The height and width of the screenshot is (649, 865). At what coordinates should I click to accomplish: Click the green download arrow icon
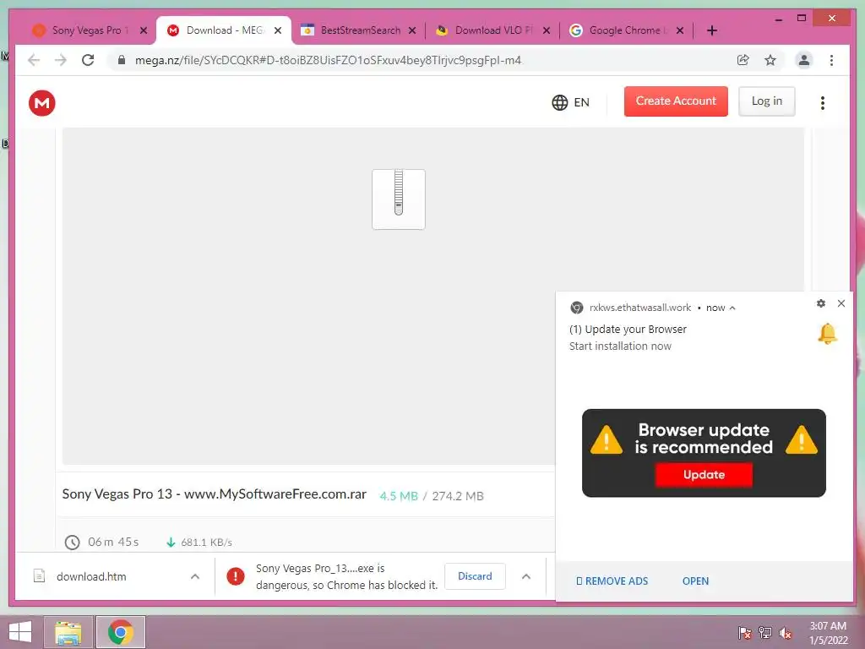tap(171, 543)
